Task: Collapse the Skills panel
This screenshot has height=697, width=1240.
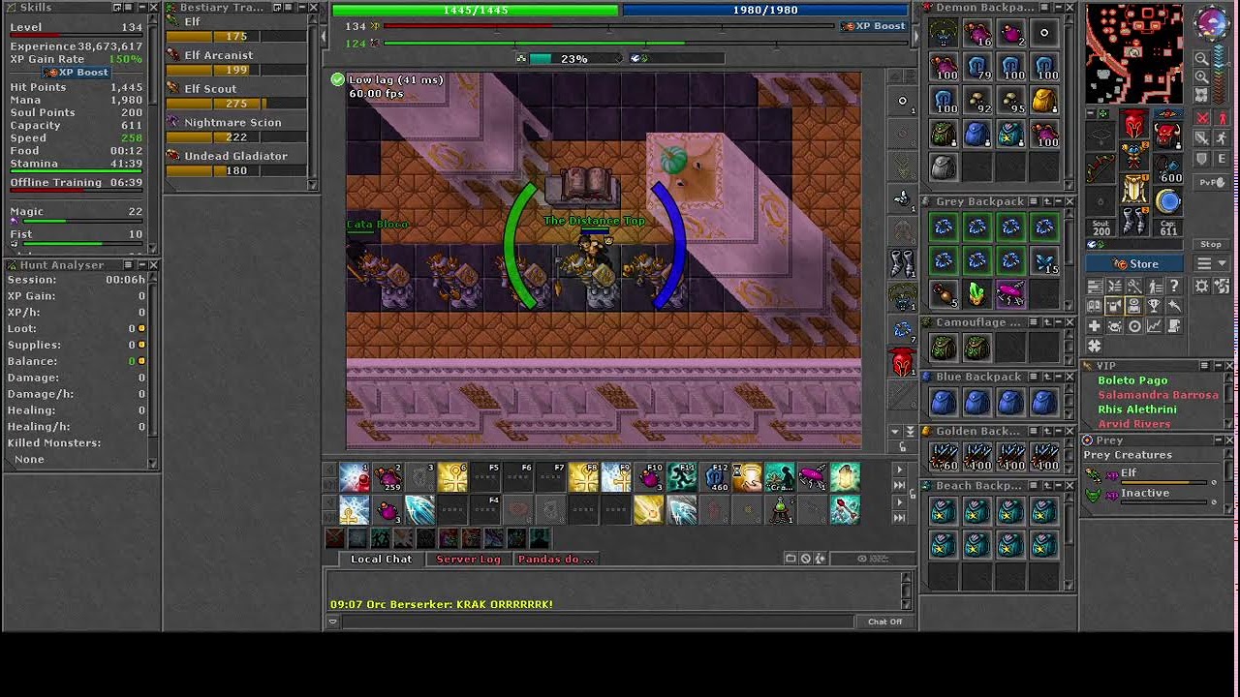Action: [140, 8]
